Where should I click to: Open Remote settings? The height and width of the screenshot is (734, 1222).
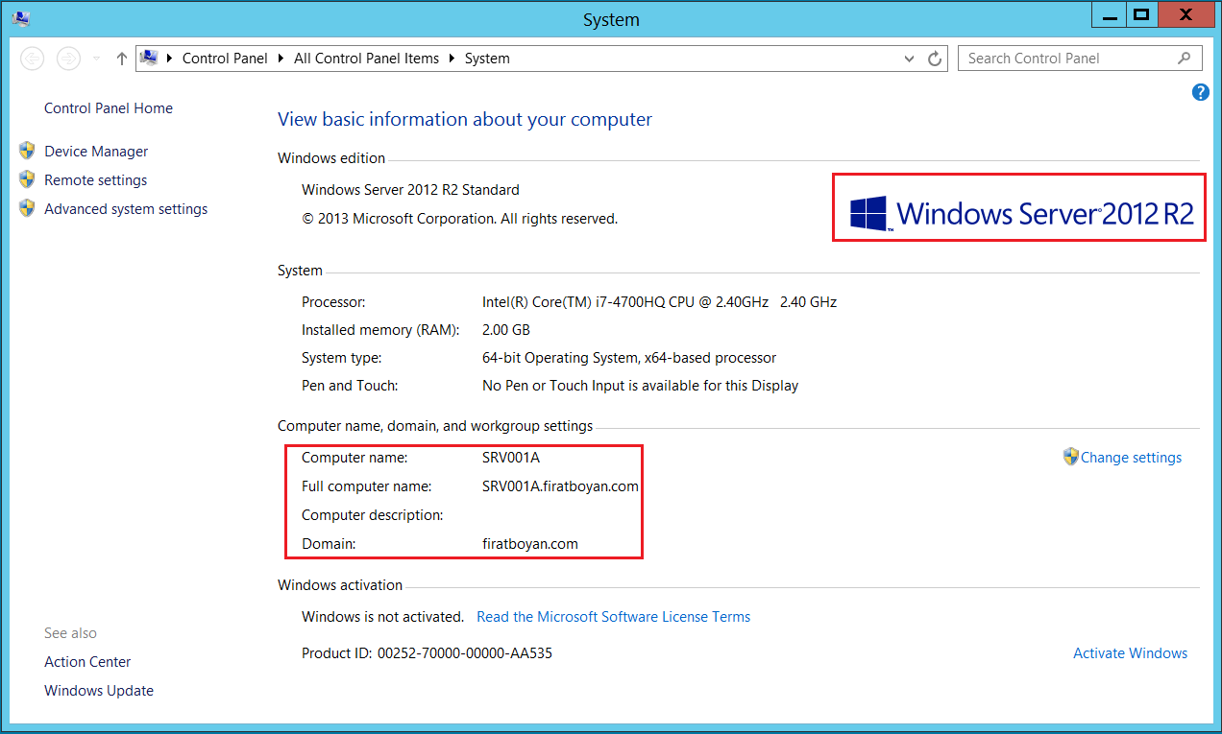[x=96, y=180]
